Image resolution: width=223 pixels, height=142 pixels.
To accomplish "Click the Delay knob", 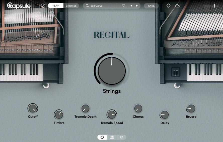I will pyautogui.click(x=165, y=115).
